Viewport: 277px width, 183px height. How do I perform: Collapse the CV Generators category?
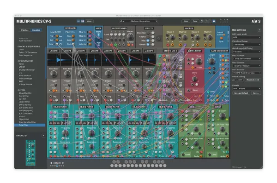click(x=25, y=61)
